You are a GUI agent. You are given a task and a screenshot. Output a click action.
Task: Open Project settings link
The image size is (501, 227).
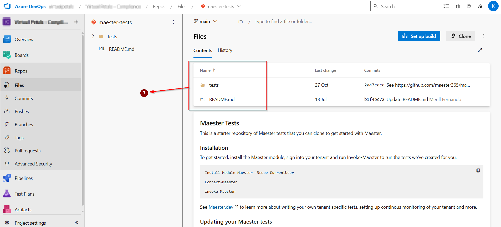[30, 223]
